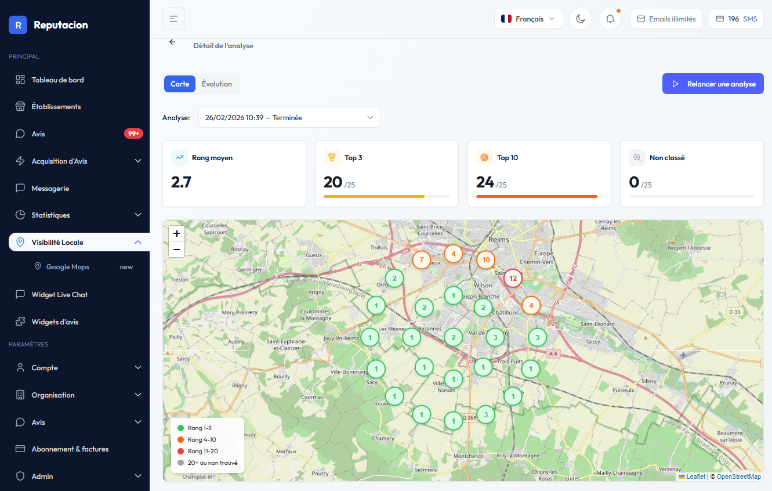Image resolution: width=772 pixels, height=491 pixels.
Task: Click the Emails illimités indicator
Action: [666, 19]
